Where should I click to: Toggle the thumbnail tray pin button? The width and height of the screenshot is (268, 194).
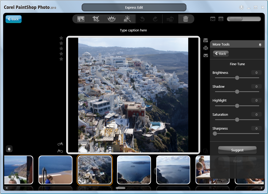coord(9,149)
